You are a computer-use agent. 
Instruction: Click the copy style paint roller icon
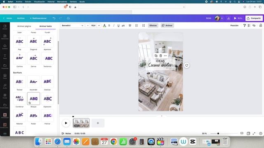[245, 25]
